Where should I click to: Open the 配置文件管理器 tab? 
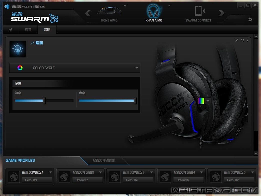[x=104, y=160]
